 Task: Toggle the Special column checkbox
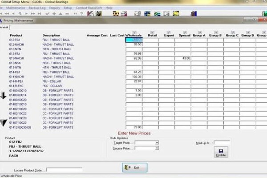point(185,32)
